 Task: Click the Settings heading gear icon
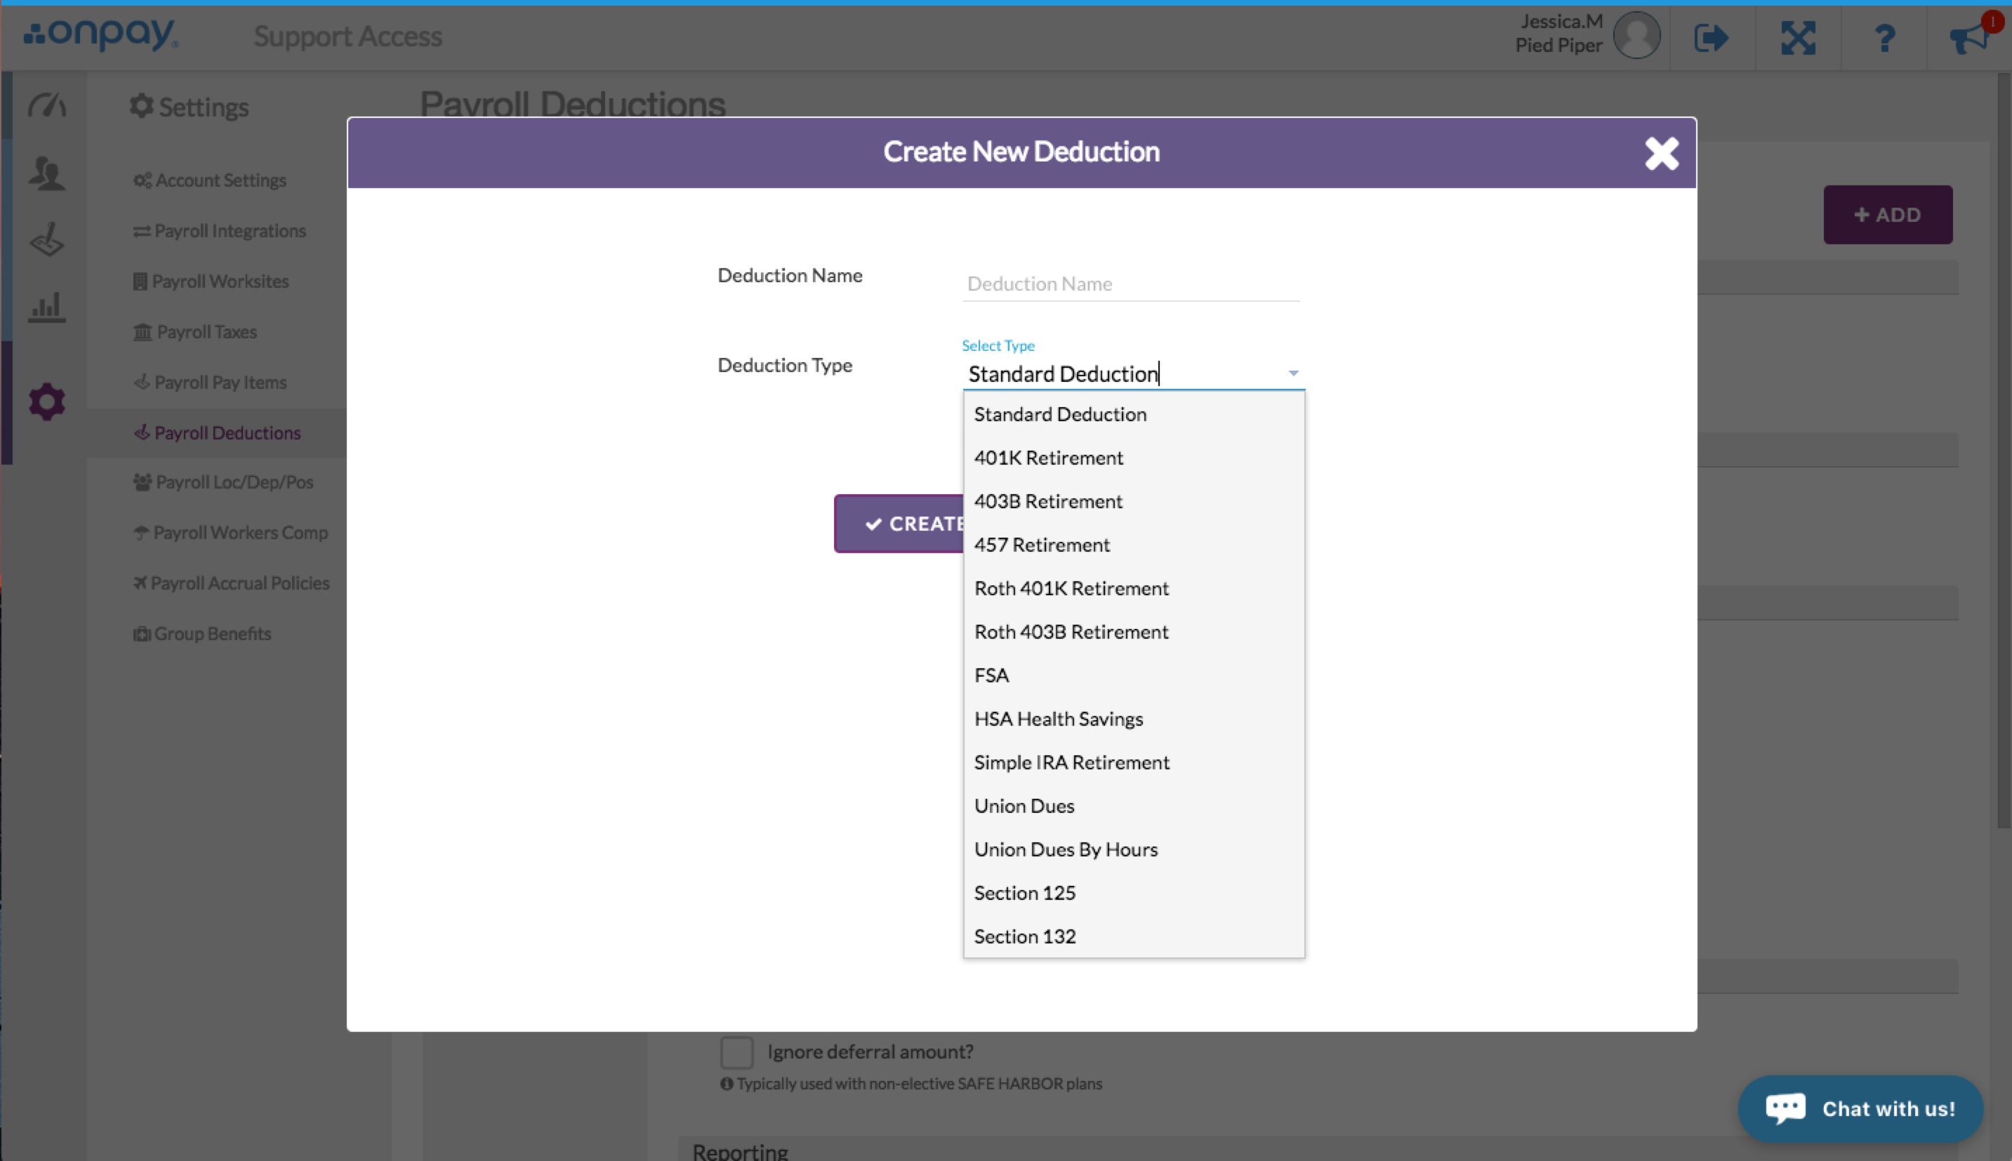pos(141,105)
